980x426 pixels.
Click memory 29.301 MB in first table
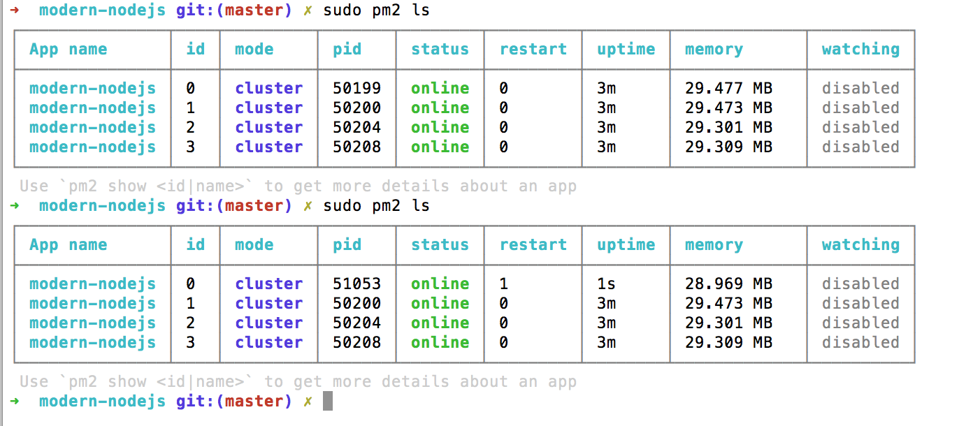pos(728,127)
